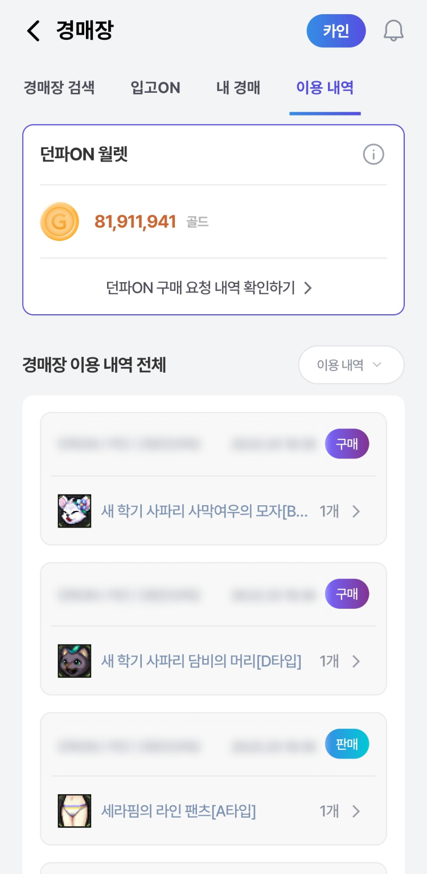Tap the back arrow icon
The width and height of the screenshot is (427, 874).
tap(34, 31)
